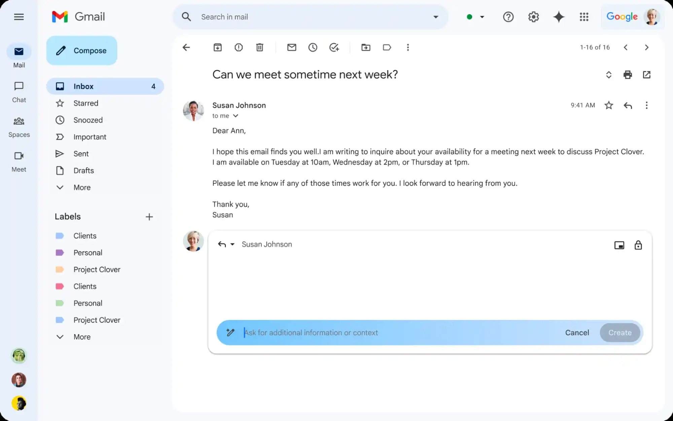Click the delete trash icon
Image resolution: width=673 pixels, height=421 pixels.
click(x=260, y=47)
